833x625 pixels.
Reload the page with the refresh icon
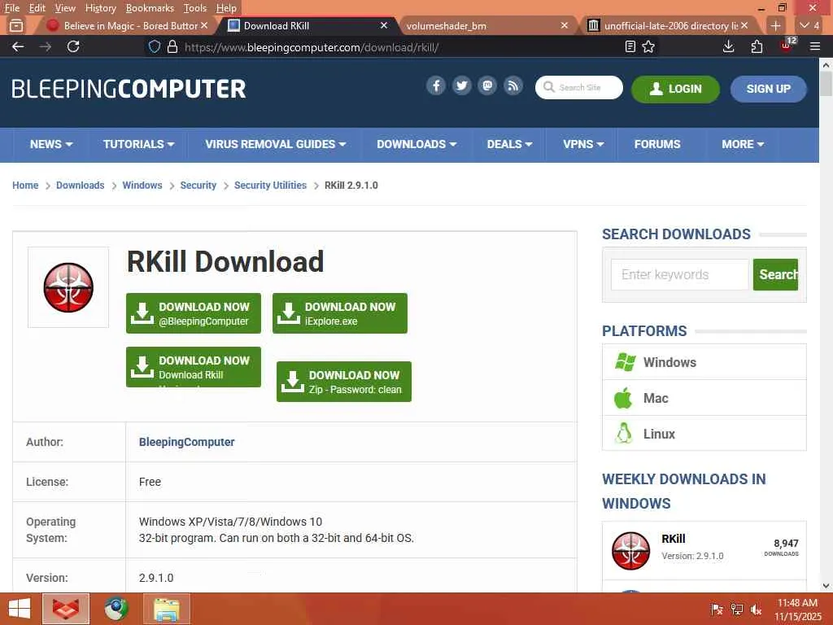(x=73, y=46)
